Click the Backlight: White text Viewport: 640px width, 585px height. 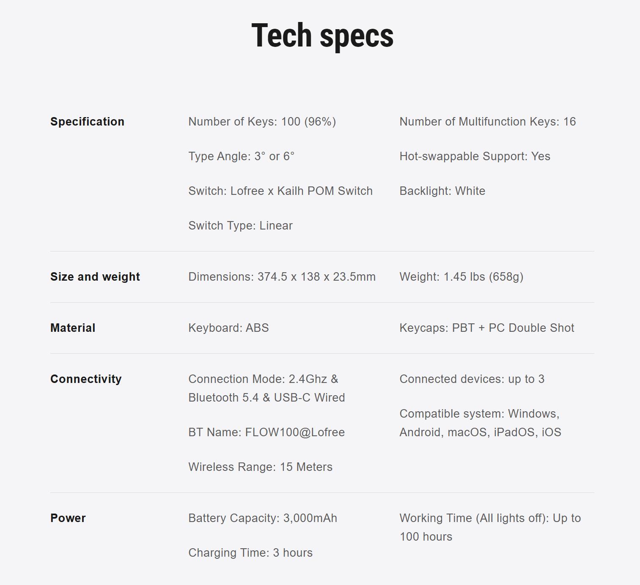[442, 191]
